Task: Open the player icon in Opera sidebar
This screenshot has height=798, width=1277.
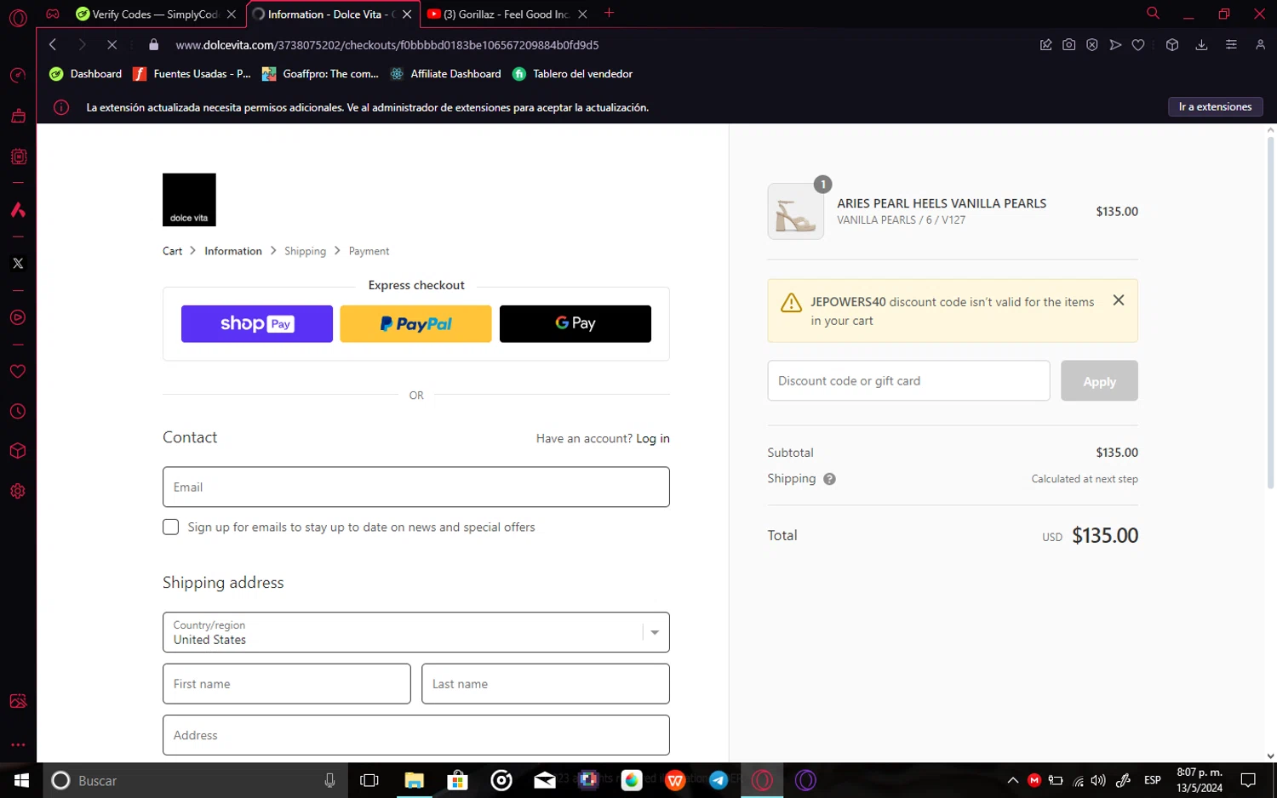Action: [18, 317]
